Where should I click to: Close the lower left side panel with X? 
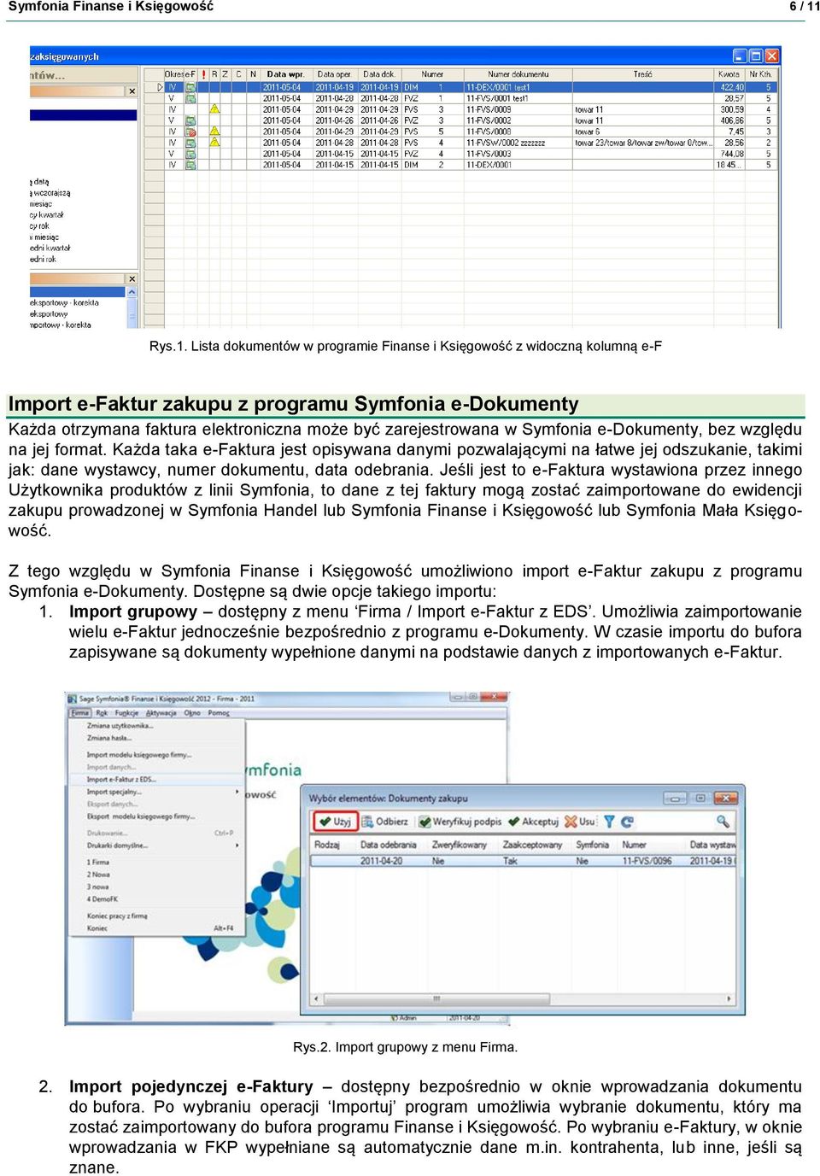tap(132, 279)
